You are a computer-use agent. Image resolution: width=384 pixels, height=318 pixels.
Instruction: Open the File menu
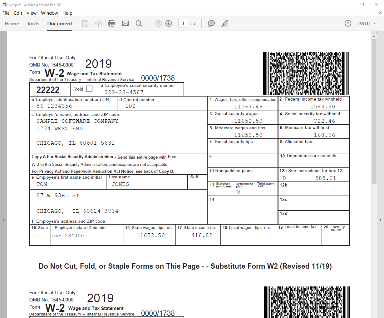click(x=6, y=13)
